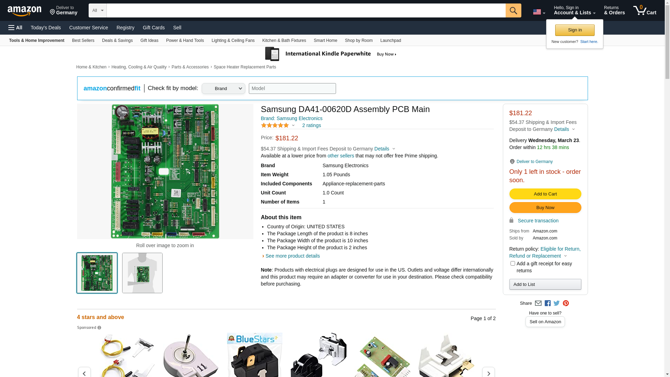Image resolution: width=670 pixels, height=377 pixels.
Task: Expand the Add to List dropdown
Action: coord(545,284)
